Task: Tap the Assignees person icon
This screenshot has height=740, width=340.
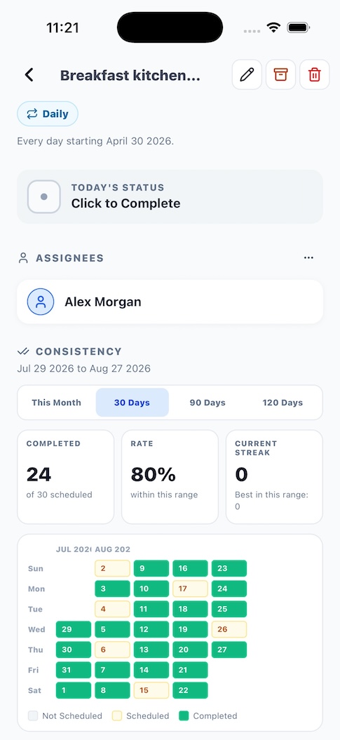Action: (x=22, y=258)
